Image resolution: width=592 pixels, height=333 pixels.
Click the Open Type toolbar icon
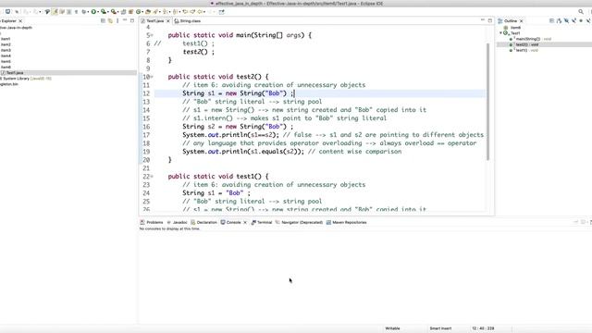pos(148,12)
